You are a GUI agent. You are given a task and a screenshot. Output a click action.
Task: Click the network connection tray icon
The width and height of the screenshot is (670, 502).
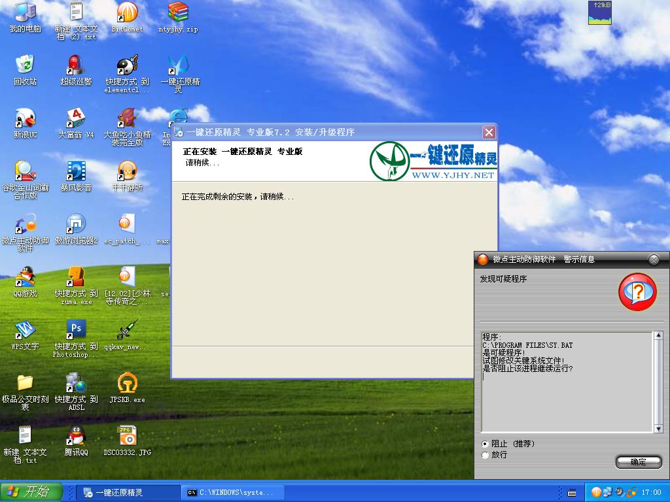tap(608, 492)
